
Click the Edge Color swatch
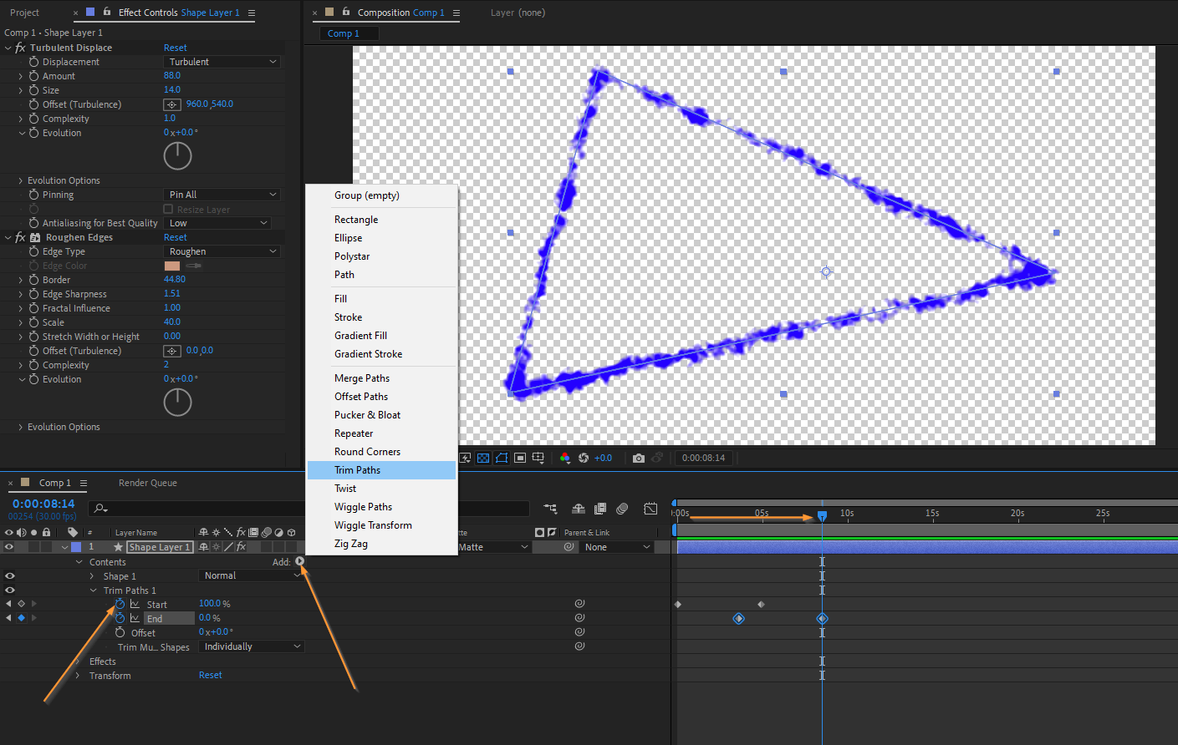(x=172, y=266)
